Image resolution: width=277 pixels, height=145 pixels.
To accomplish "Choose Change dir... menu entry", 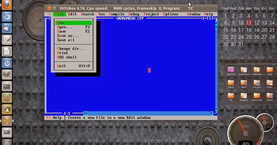I will click(x=74, y=49).
